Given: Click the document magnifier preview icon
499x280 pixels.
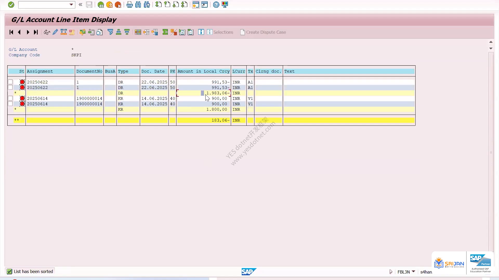Looking at the screenshot, I should (100, 32).
